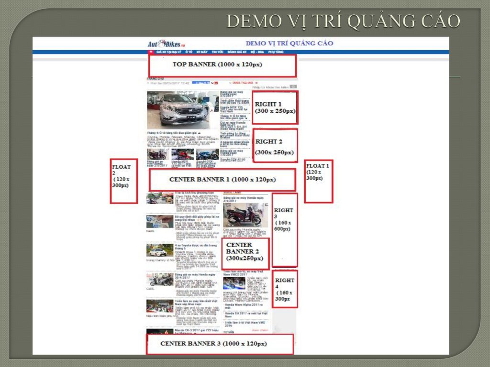Image resolution: width=490 pixels, height=367 pixels.
Task: Open the dark red scooter thumbnail
Action: pos(157,154)
